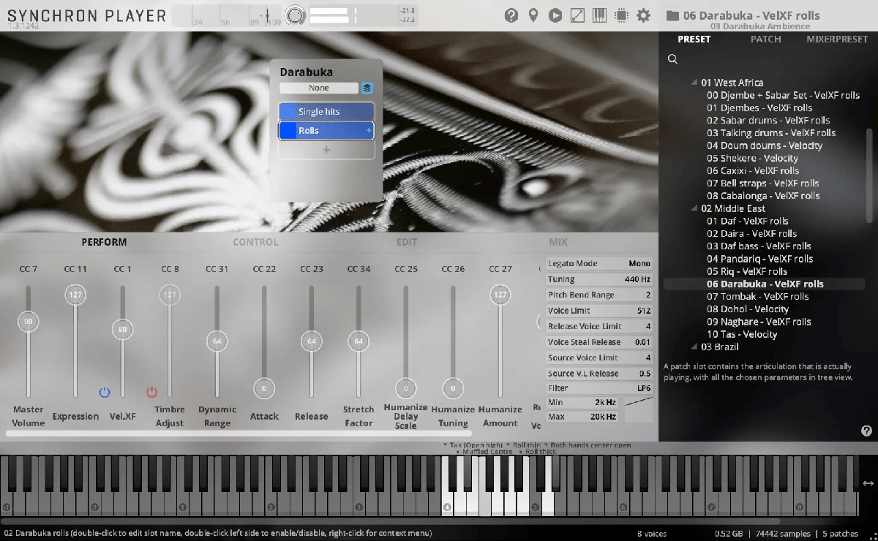
Task: Expand the 03 Brazil preset folder
Action: (694, 347)
